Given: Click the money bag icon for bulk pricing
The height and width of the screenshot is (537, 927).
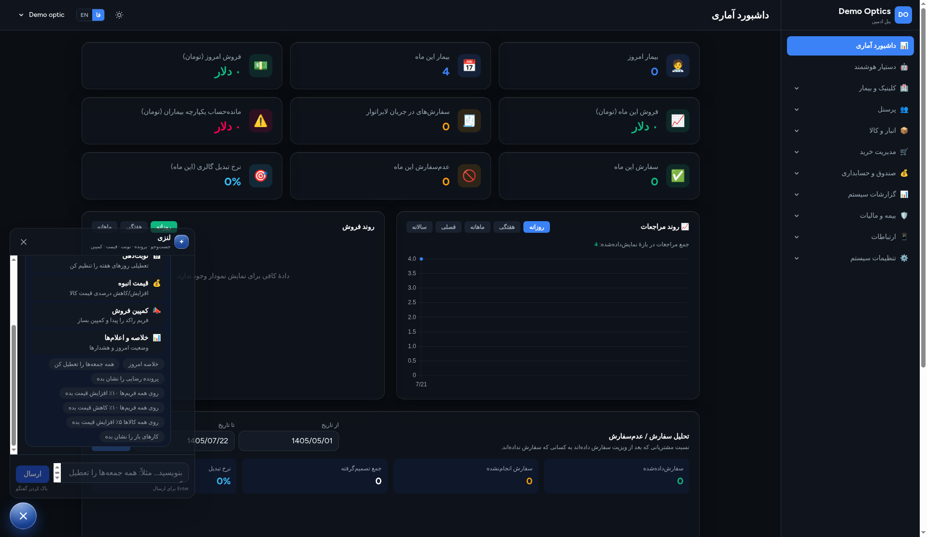Looking at the screenshot, I should coord(156,283).
